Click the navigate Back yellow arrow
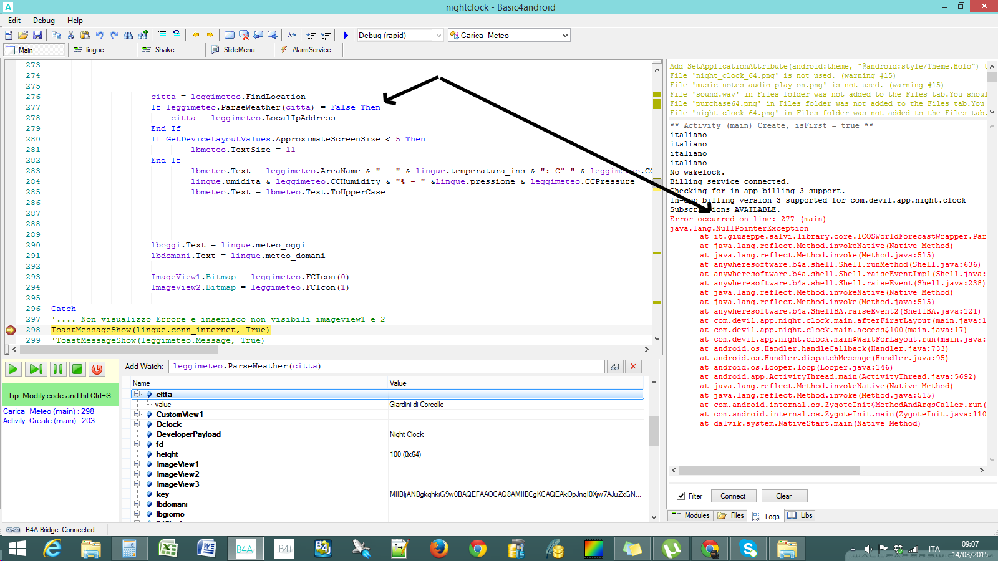This screenshot has height=561, width=998. tap(196, 36)
